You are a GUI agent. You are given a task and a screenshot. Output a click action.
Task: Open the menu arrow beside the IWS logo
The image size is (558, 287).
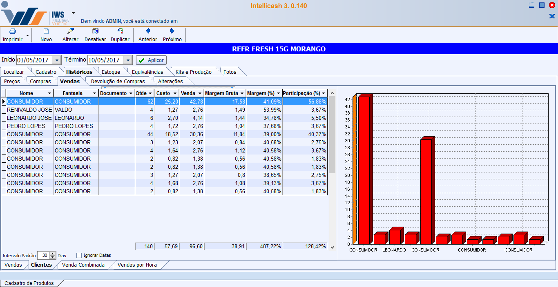coord(73,13)
